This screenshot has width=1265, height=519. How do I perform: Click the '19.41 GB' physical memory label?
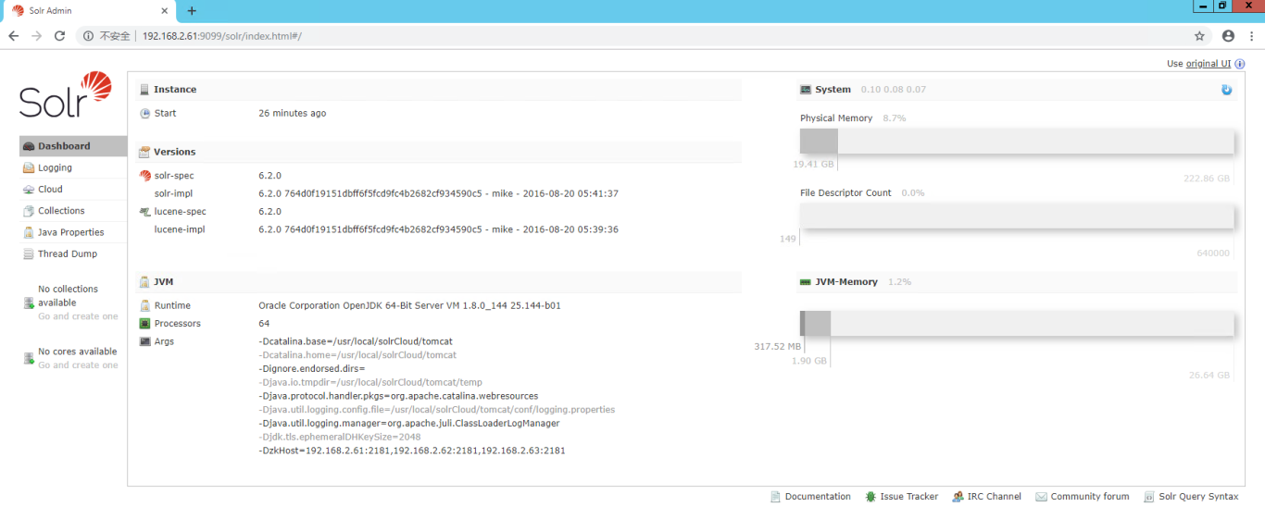coord(813,165)
